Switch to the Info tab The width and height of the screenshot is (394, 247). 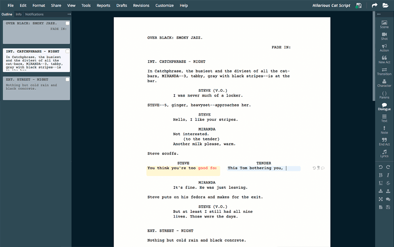tap(18, 14)
